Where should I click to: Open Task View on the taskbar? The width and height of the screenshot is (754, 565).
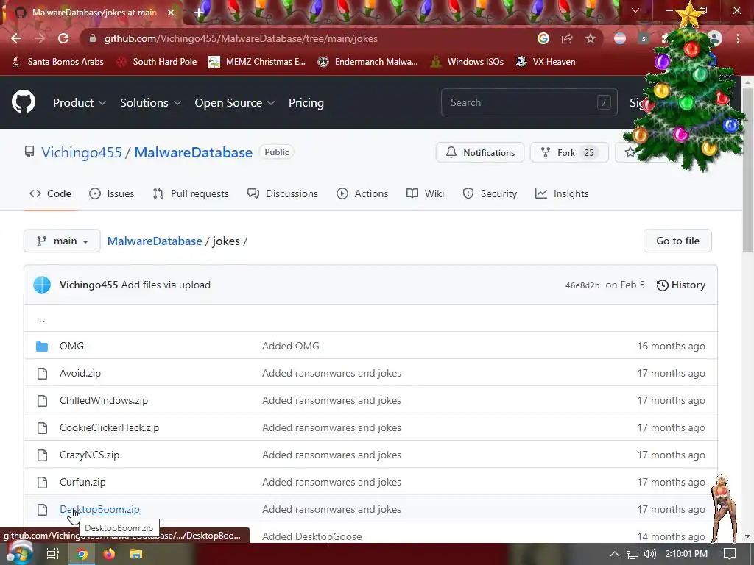[53, 554]
